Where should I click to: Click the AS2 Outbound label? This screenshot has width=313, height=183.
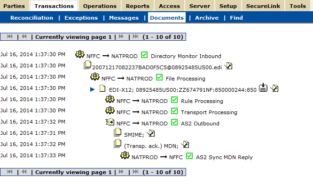point(200,124)
